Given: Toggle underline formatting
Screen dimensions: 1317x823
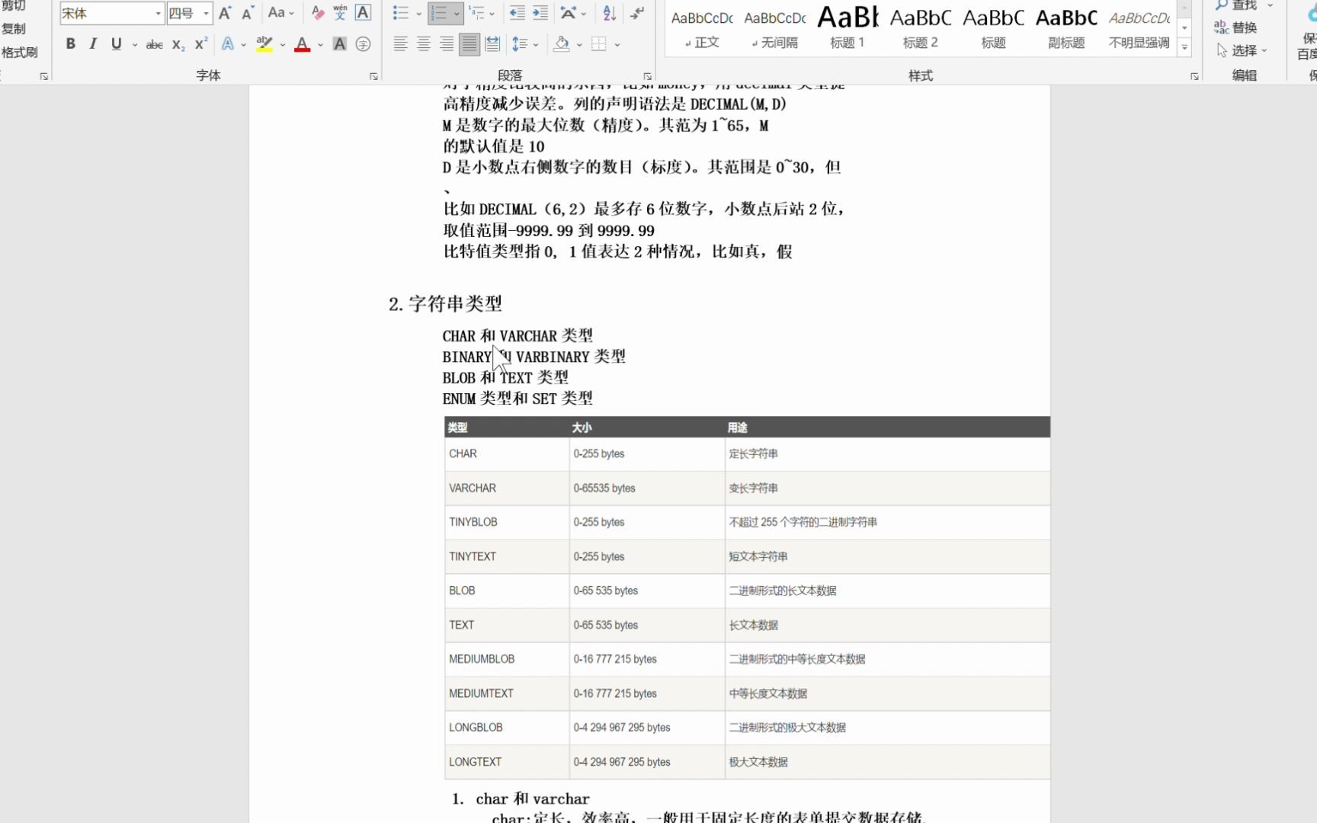Looking at the screenshot, I should point(116,44).
